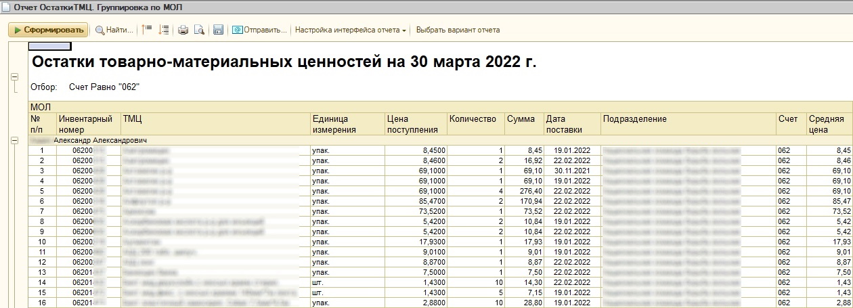Collapse the Александр Александрович group
This screenshot has width=853, height=308.
pyautogui.click(x=14, y=140)
